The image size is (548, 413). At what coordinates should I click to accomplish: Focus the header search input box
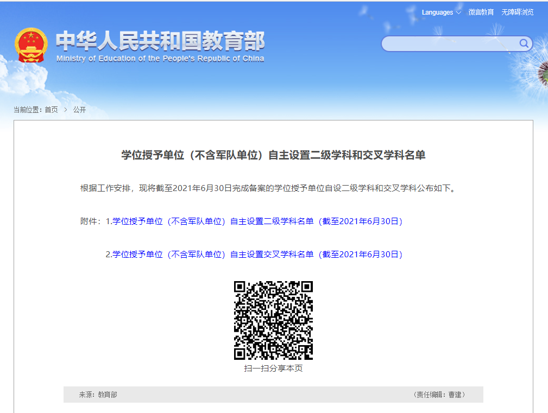pyautogui.click(x=451, y=43)
